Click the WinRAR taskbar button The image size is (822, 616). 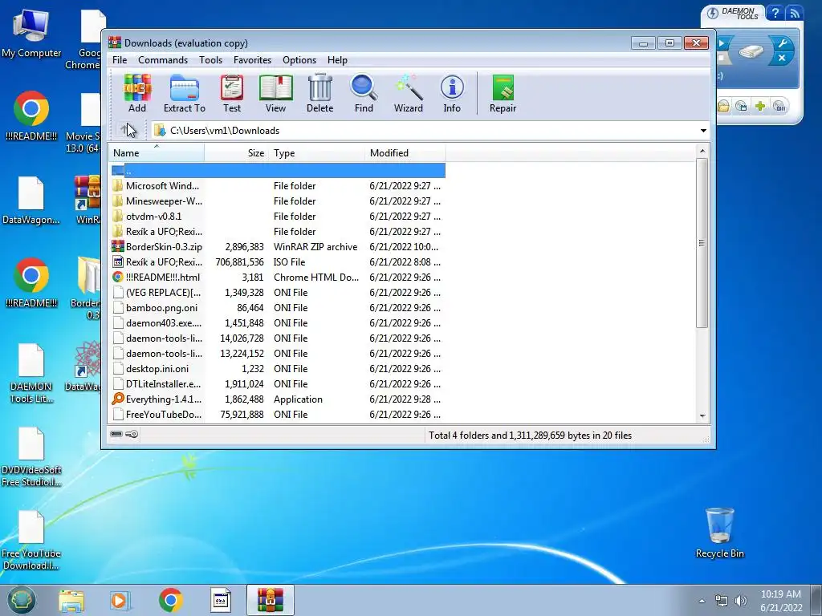[x=270, y=600]
